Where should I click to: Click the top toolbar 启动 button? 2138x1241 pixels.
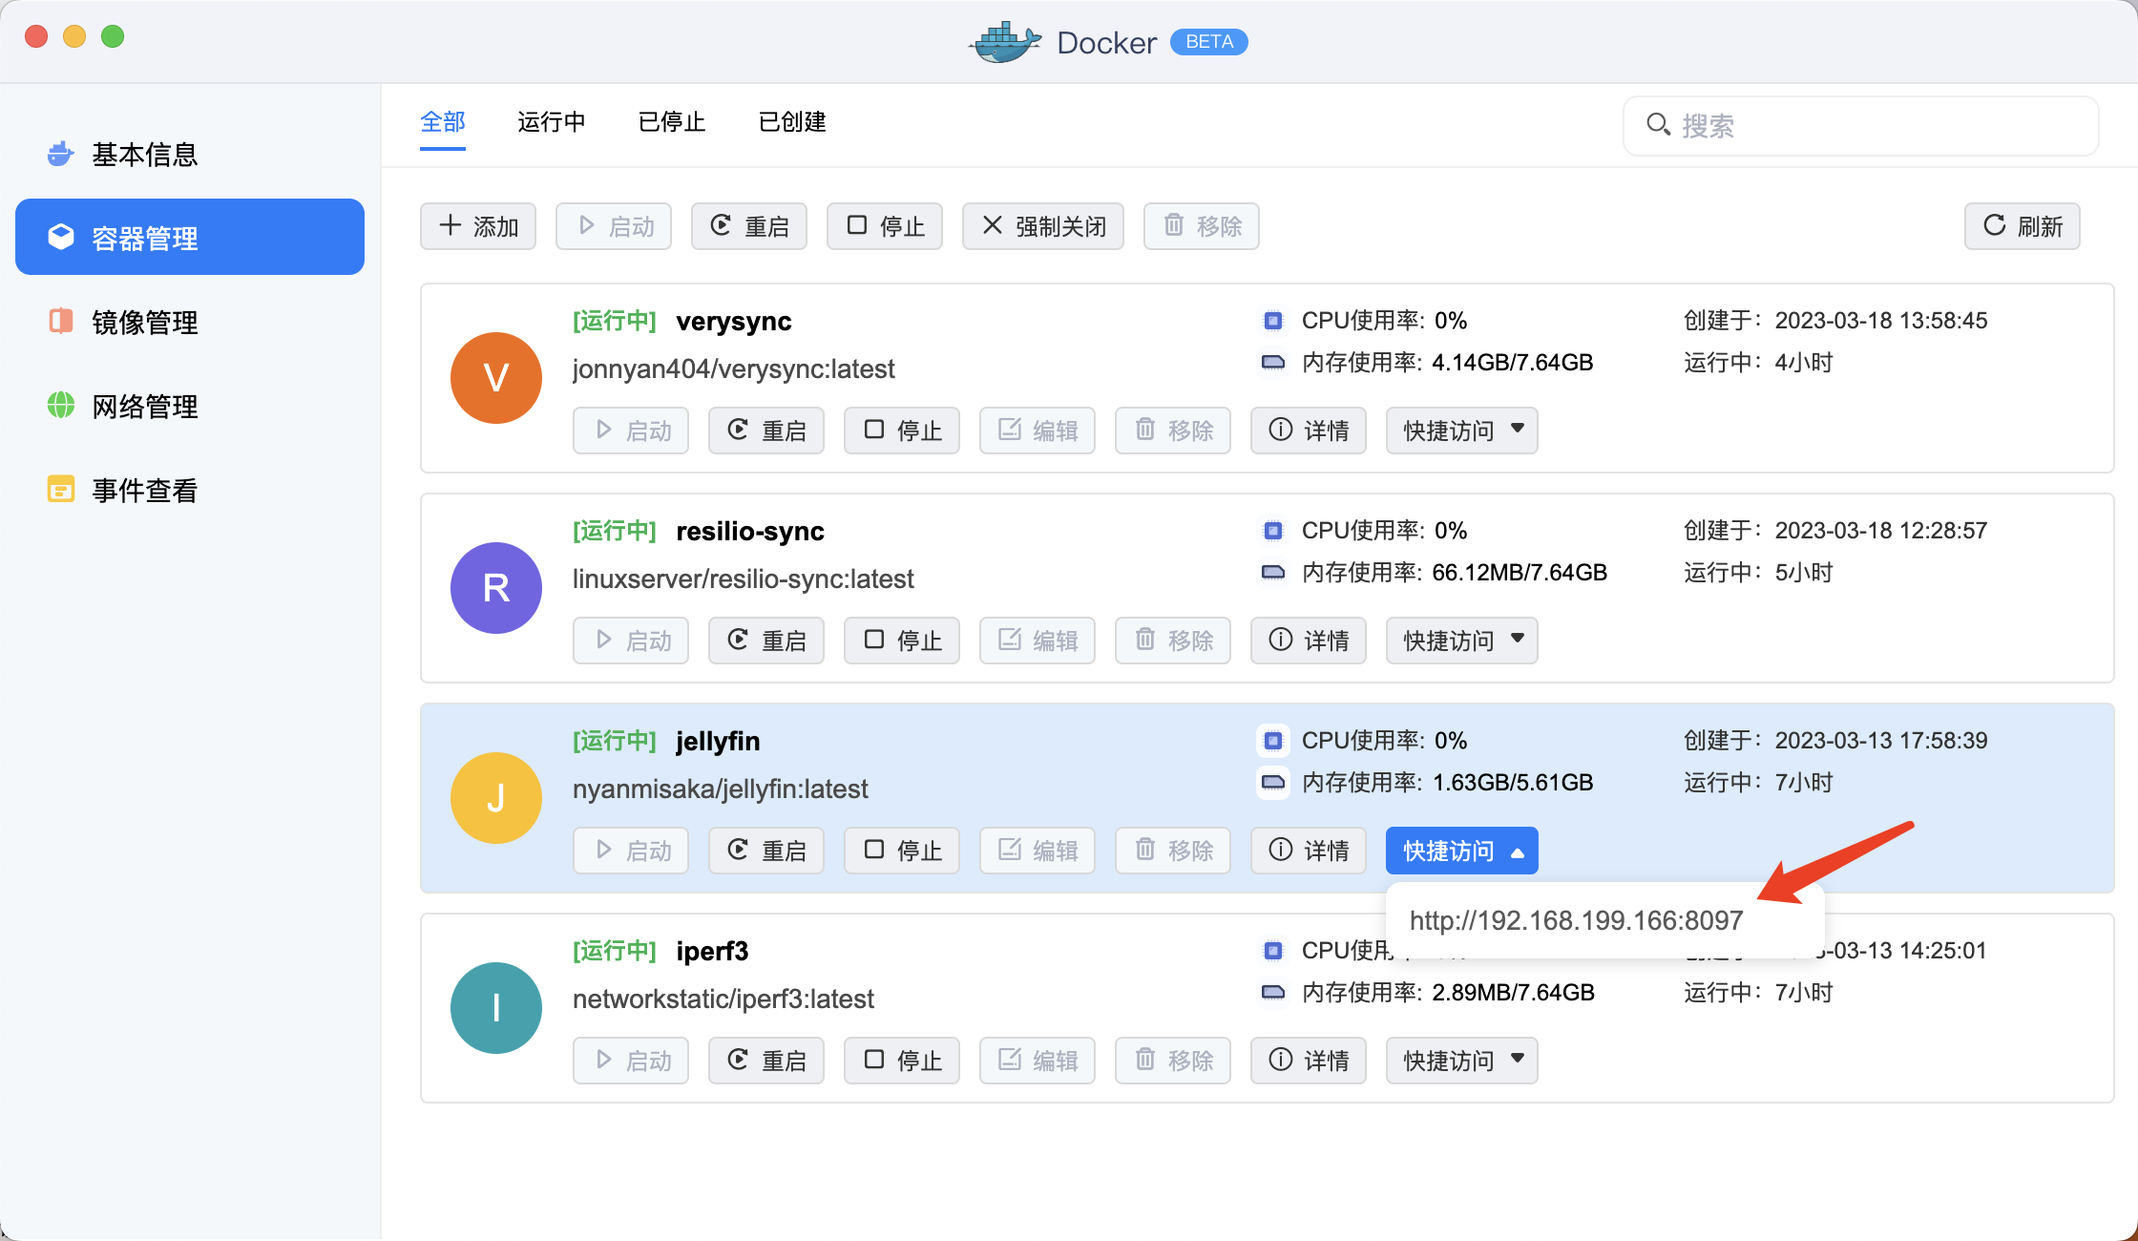(x=614, y=226)
